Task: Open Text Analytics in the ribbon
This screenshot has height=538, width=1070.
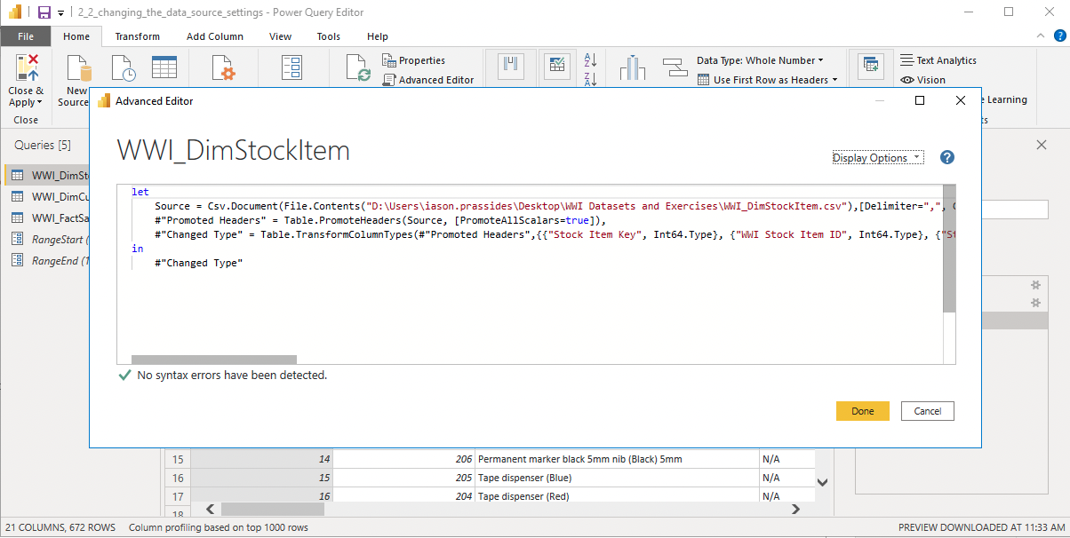Action: 938,60
